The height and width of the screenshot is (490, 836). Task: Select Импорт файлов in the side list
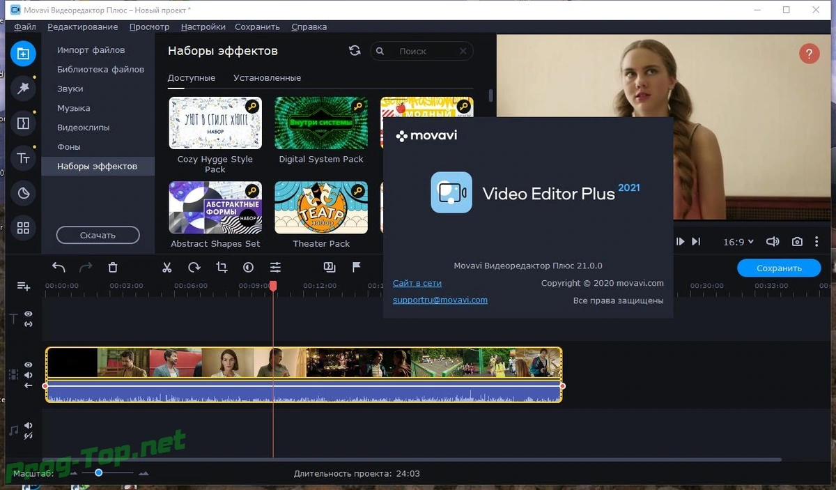click(x=98, y=50)
